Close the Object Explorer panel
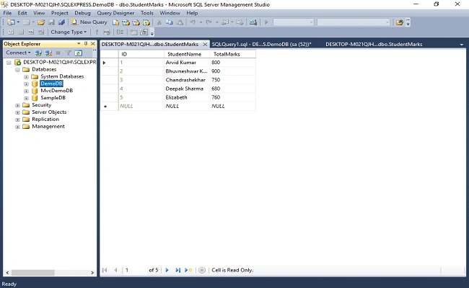 pyautogui.click(x=93, y=44)
